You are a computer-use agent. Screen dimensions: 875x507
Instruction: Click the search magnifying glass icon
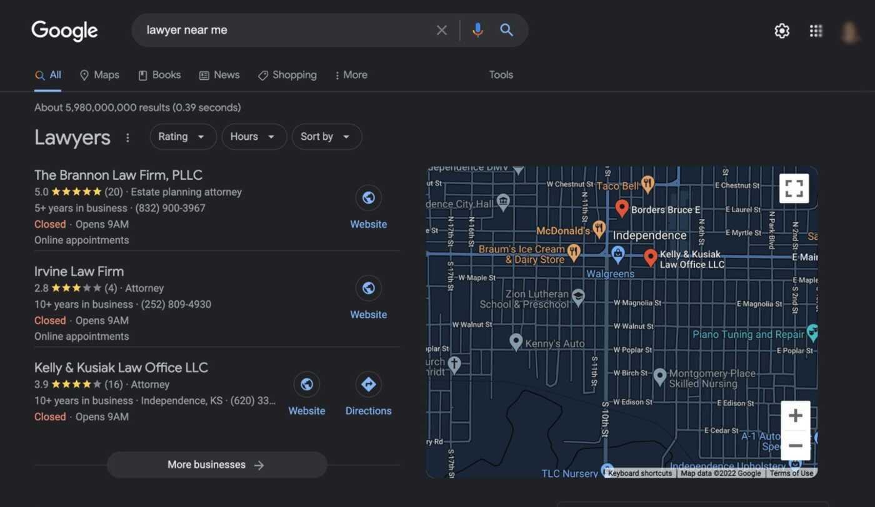point(506,29)
